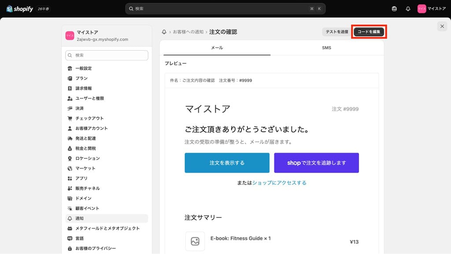
Task: Click the 注文サマリー heading
Action: [x=203, y=217]
